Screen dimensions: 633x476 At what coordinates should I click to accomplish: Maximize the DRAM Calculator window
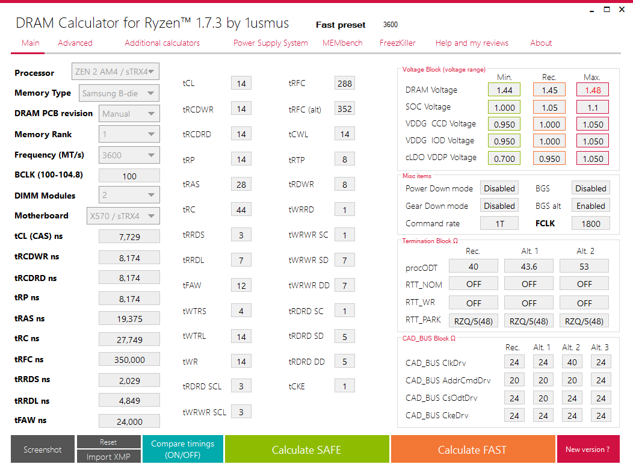pyautogui.click(x=607, y=9)
